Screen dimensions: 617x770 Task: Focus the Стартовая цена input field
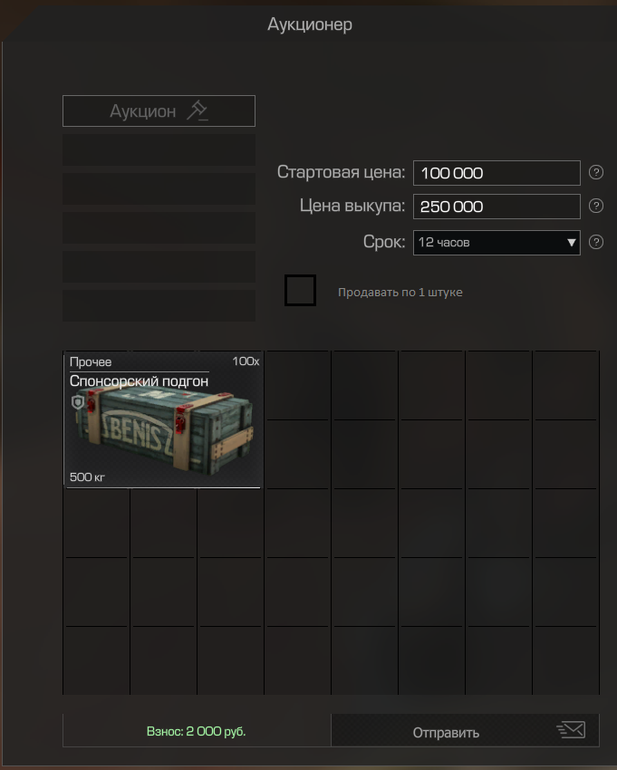click(x=496, y=173)
